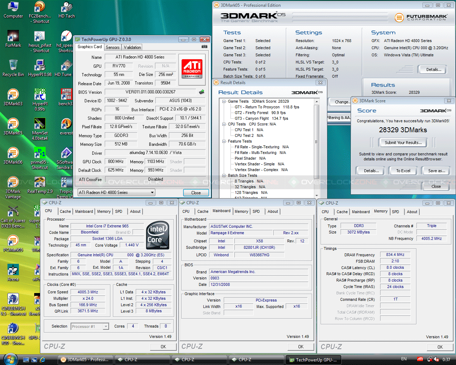Click Submit Your Results button
The width and height of the screenshot is (456, 365).
click(x=403, y=143)
